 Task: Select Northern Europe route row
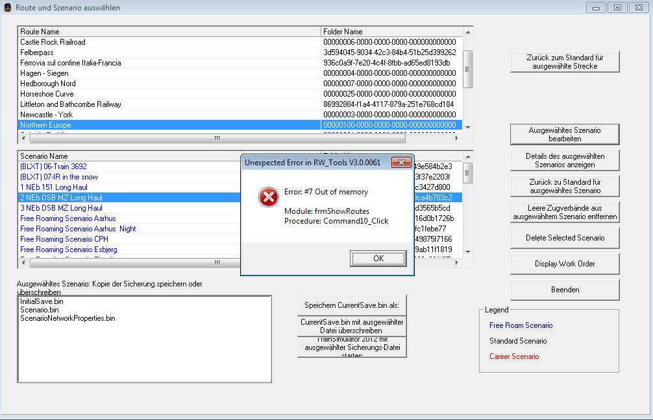click(240, 125)
